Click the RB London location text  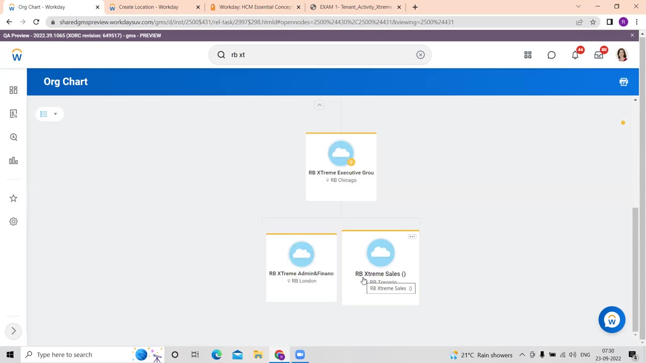pyautogui.click(x=304, y=281)
